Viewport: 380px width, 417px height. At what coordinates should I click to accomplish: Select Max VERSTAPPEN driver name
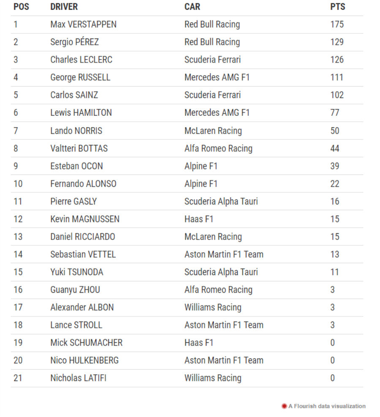click(84, 25)
